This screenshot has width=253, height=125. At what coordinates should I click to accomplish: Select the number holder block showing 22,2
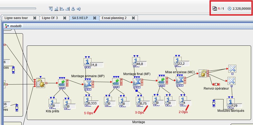click(x=178, y=61)
